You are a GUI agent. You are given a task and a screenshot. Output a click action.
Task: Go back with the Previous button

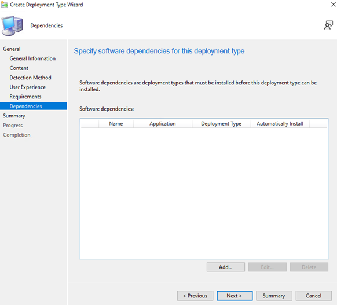tap(195, 296)
